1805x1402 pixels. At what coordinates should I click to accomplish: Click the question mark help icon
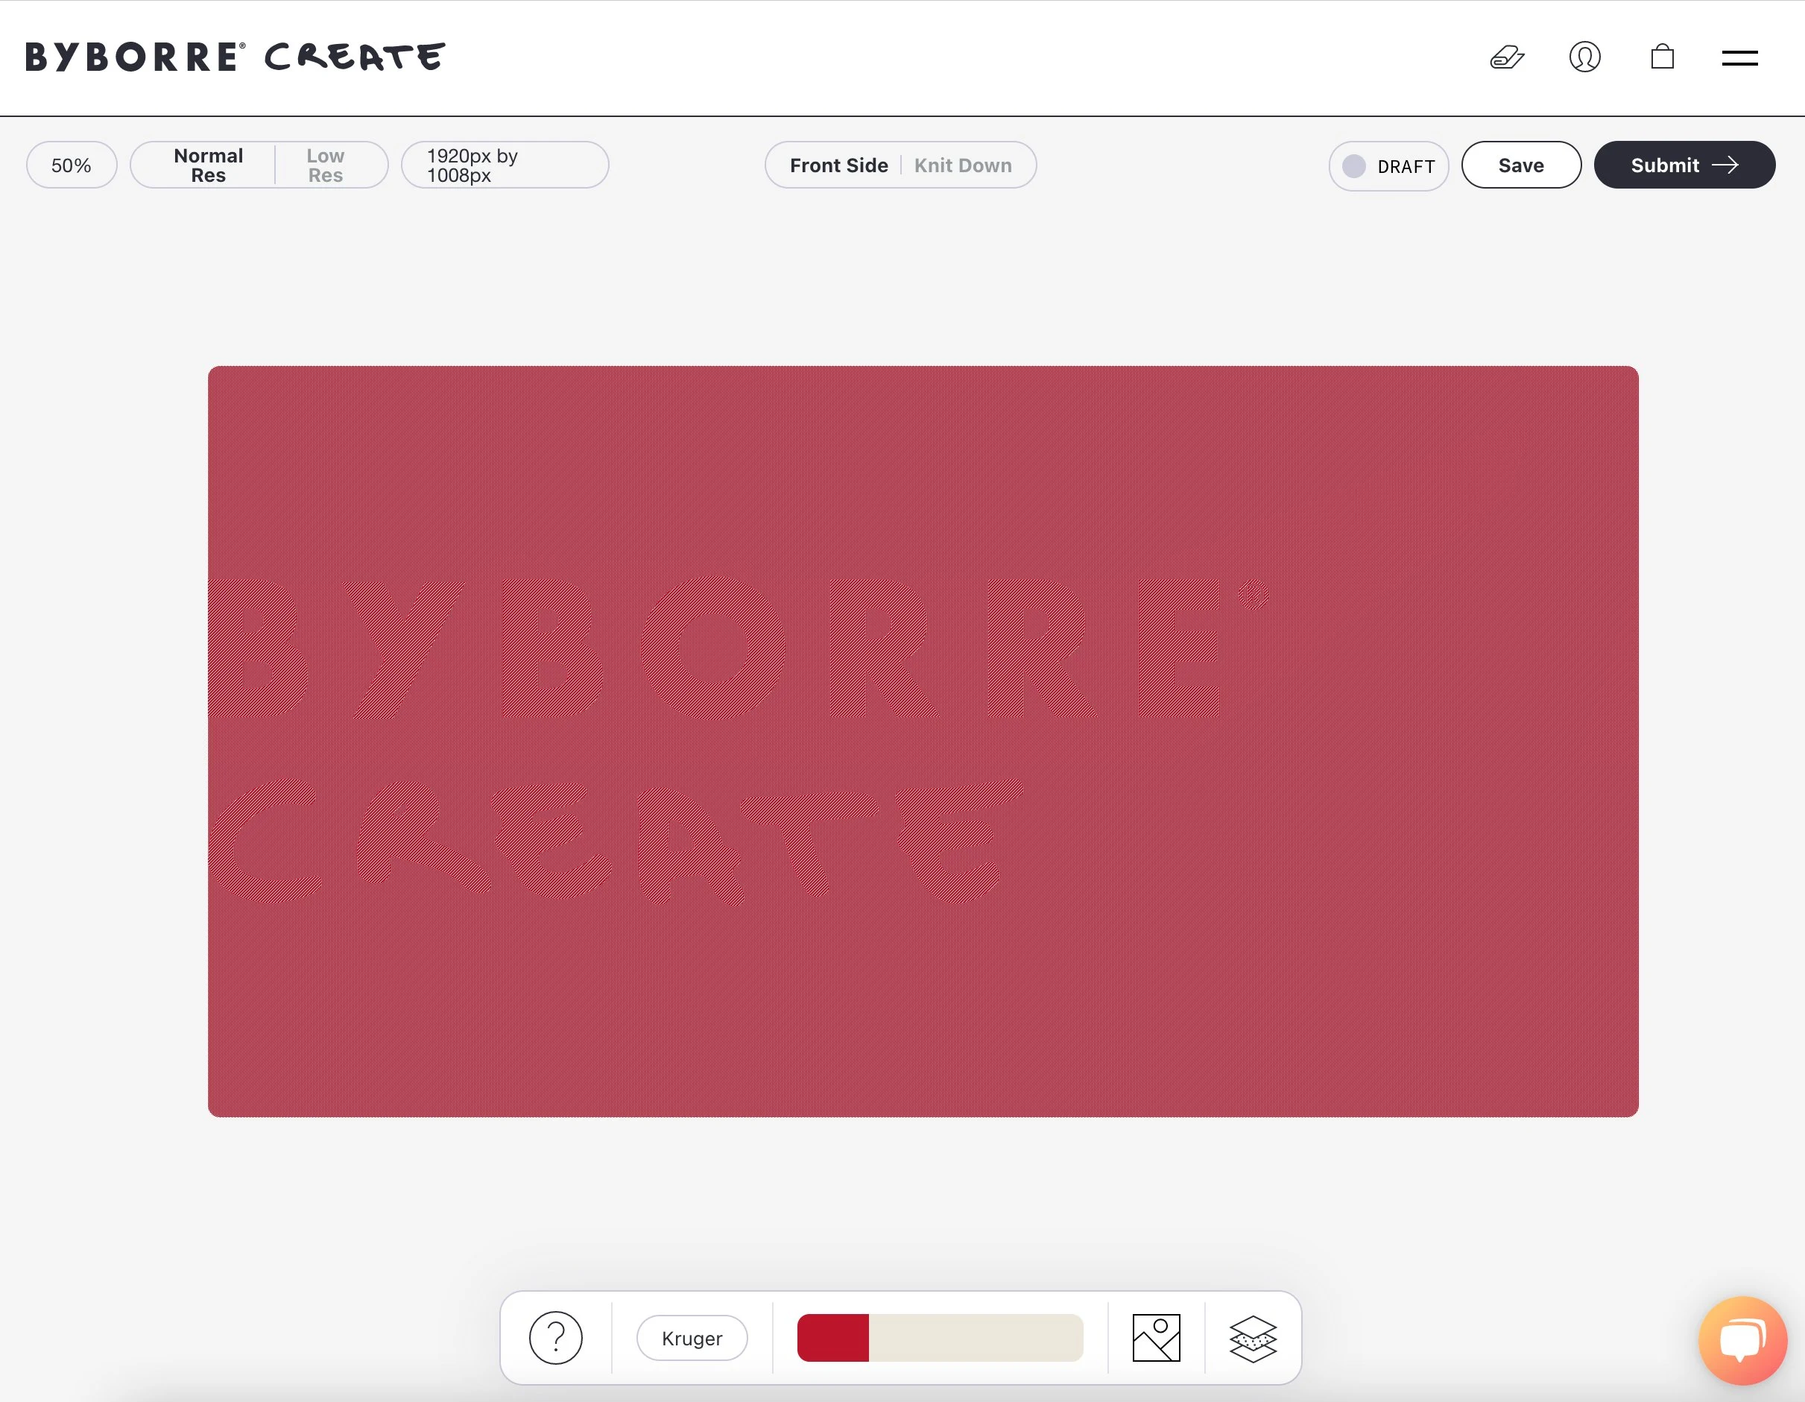(555, 1337)
